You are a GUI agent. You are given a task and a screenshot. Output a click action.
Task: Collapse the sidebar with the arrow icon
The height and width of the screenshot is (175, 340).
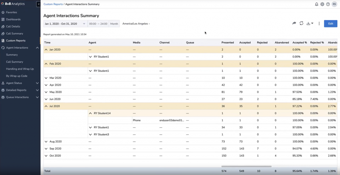(x=39, y=4)
